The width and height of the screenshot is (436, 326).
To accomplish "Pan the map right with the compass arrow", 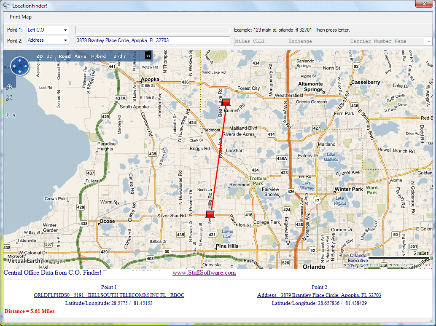I will [25, 66].
